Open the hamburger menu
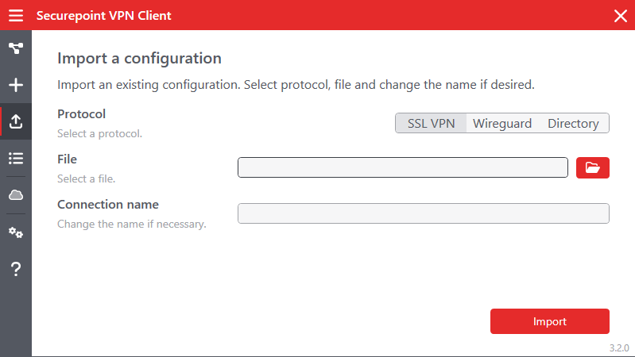Screen dimensions: 635x357 point(16,16)
